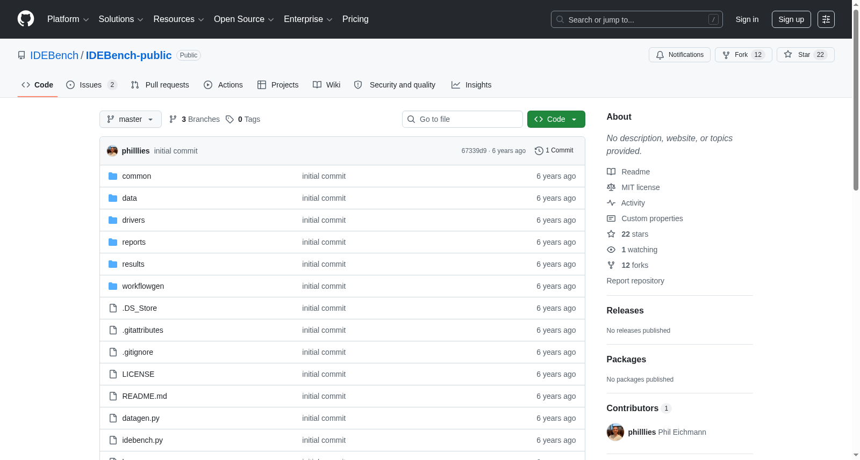The height and width of the screenshot is (460, 860).
Task: Click the Sign in link
Action: (747, 19)
